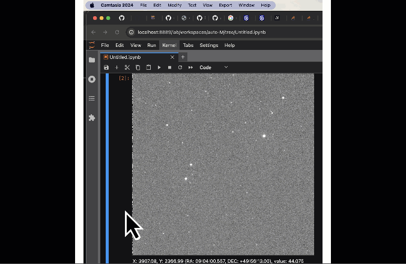Cut the selected cell with scissors icon

click(127, 67)
